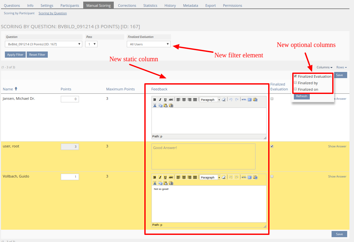This screenshot has height=242, width=354.
Task: Enable the Finalized by column option
Action: pos(295,83)
